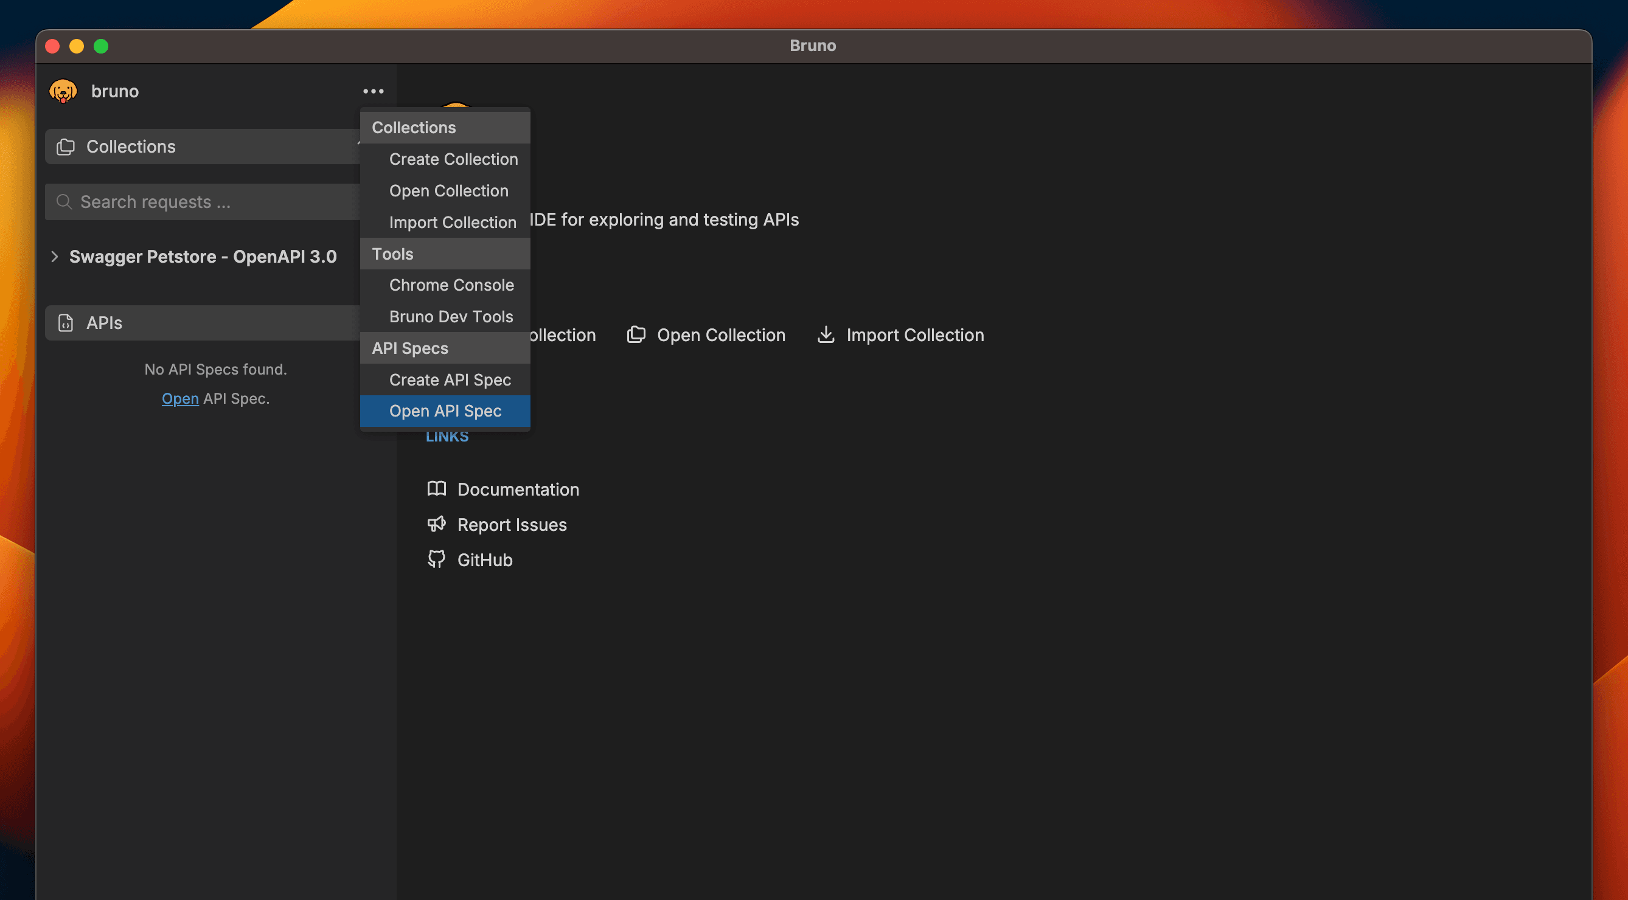Expand the Swagger Petstore collection chevron
This screenshot has height=900, width=1628.
point(54,257)
